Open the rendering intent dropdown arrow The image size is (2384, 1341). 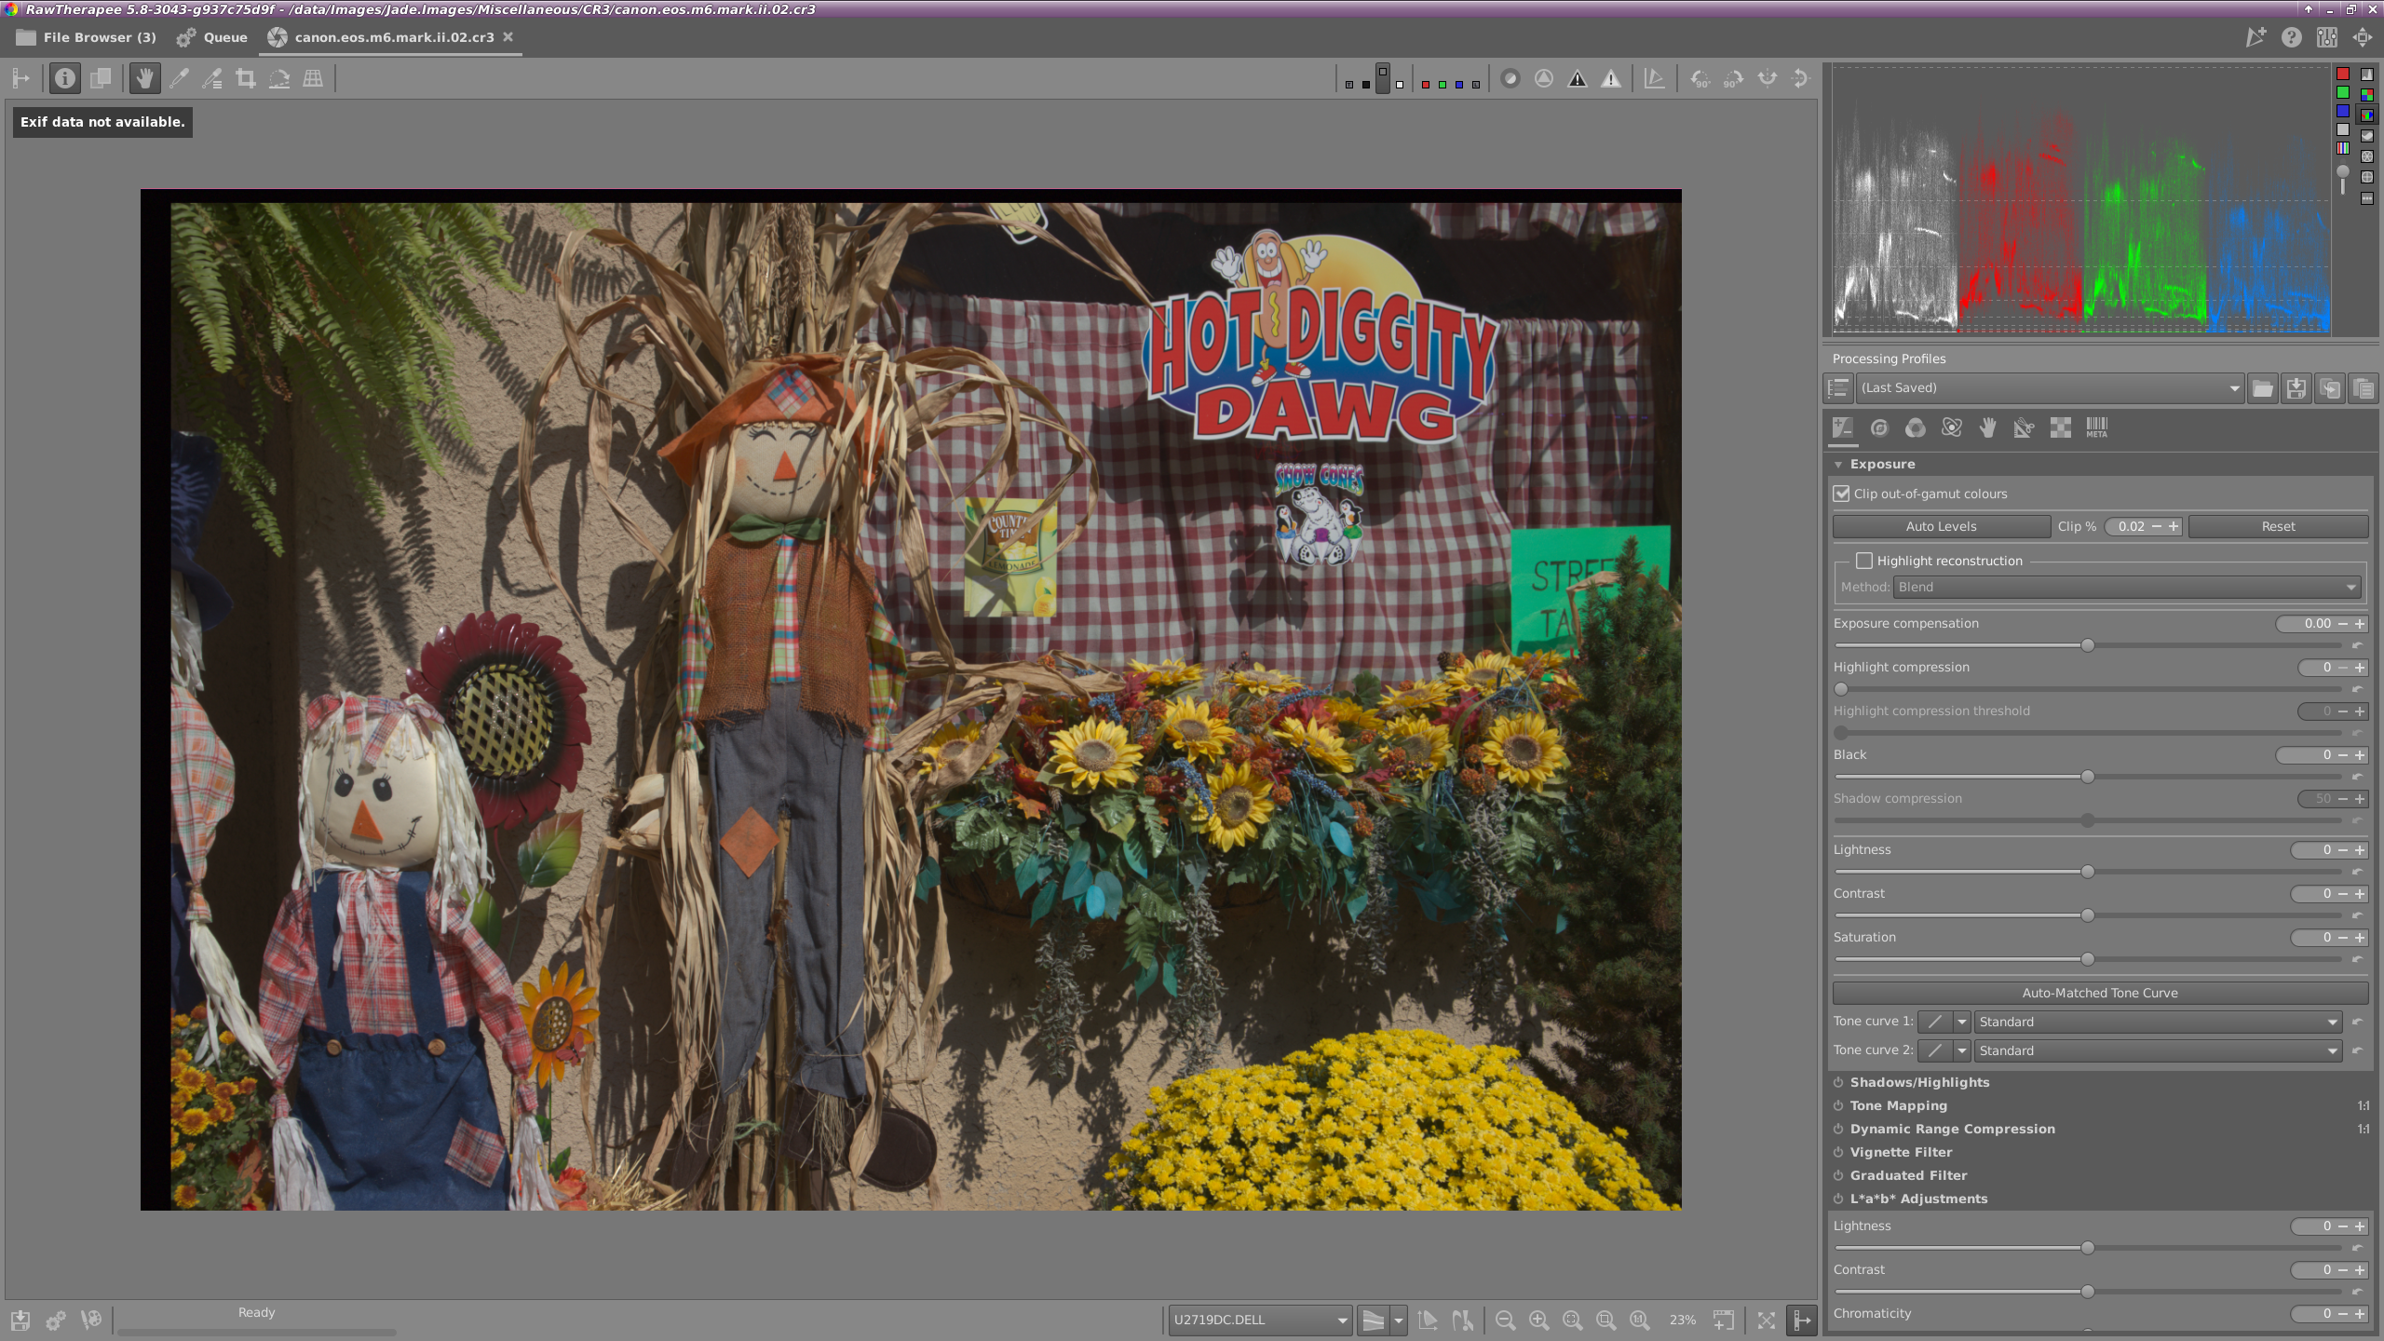(x=1399, y=1321)
